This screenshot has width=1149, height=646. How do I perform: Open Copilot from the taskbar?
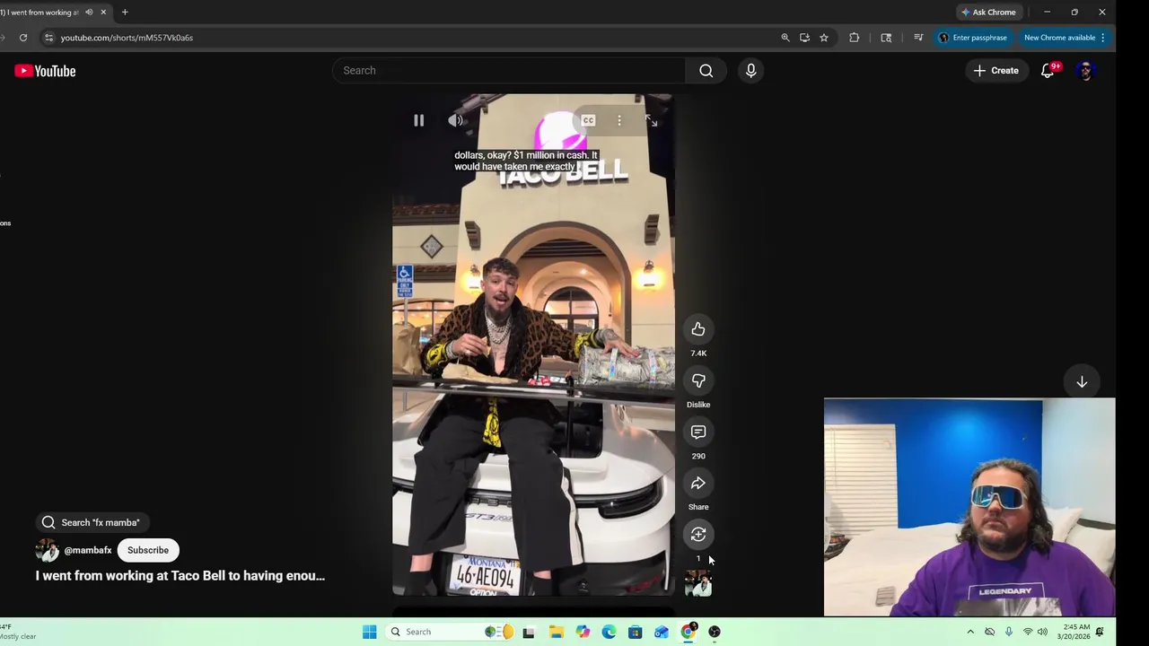(583, 632)
